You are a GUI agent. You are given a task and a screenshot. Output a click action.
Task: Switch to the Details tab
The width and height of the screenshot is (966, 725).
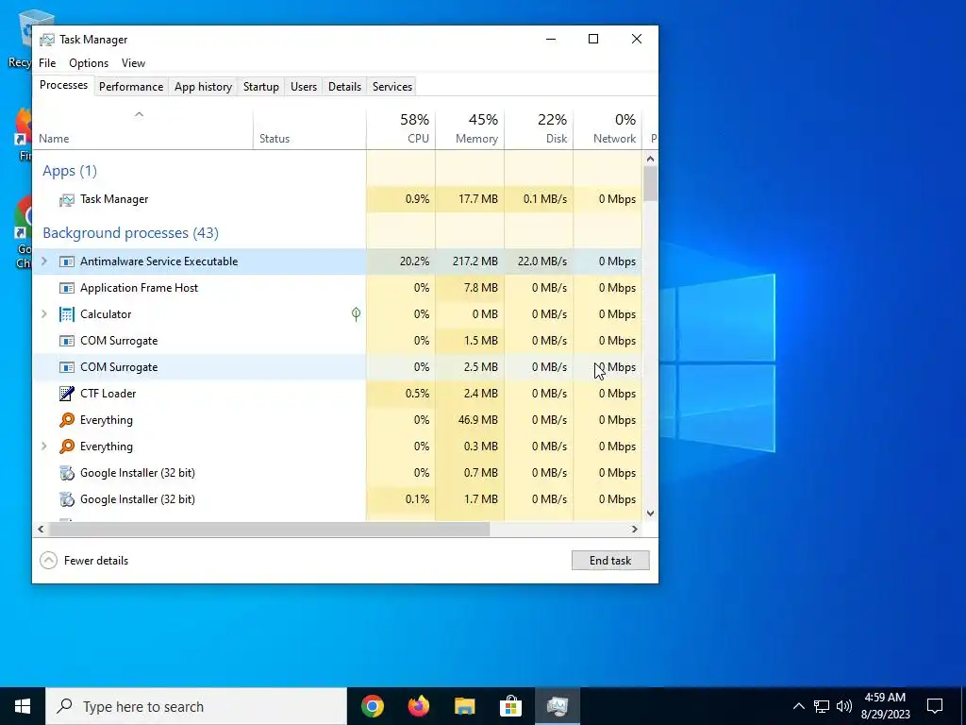pos(345,87)
